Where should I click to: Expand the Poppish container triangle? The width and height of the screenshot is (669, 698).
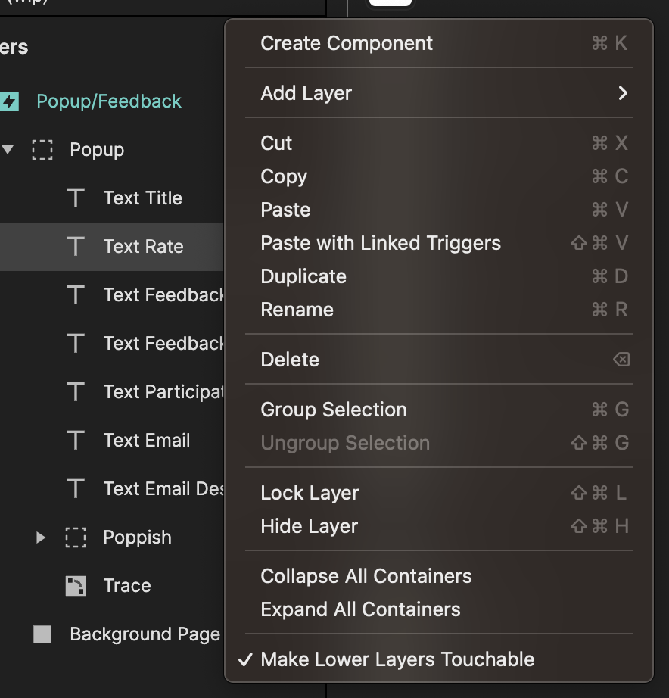[41, 538]
